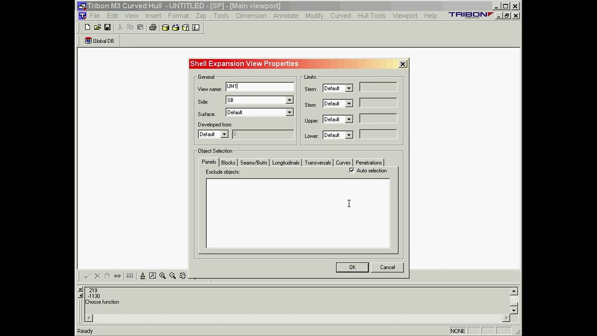Click the '-1130' message line

tap(94, 296)
